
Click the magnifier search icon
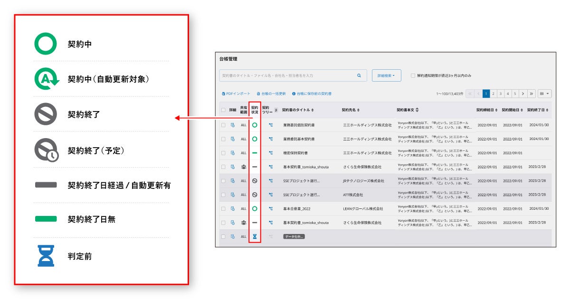click(x=359, y=75)
